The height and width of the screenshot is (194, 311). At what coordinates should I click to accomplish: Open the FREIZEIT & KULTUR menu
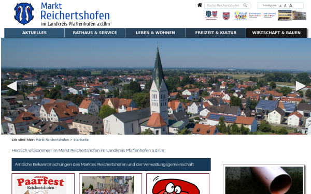(x=216, y=33)
